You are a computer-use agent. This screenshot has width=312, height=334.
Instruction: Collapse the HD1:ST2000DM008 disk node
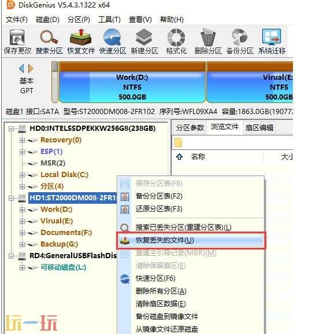point(11,198)
